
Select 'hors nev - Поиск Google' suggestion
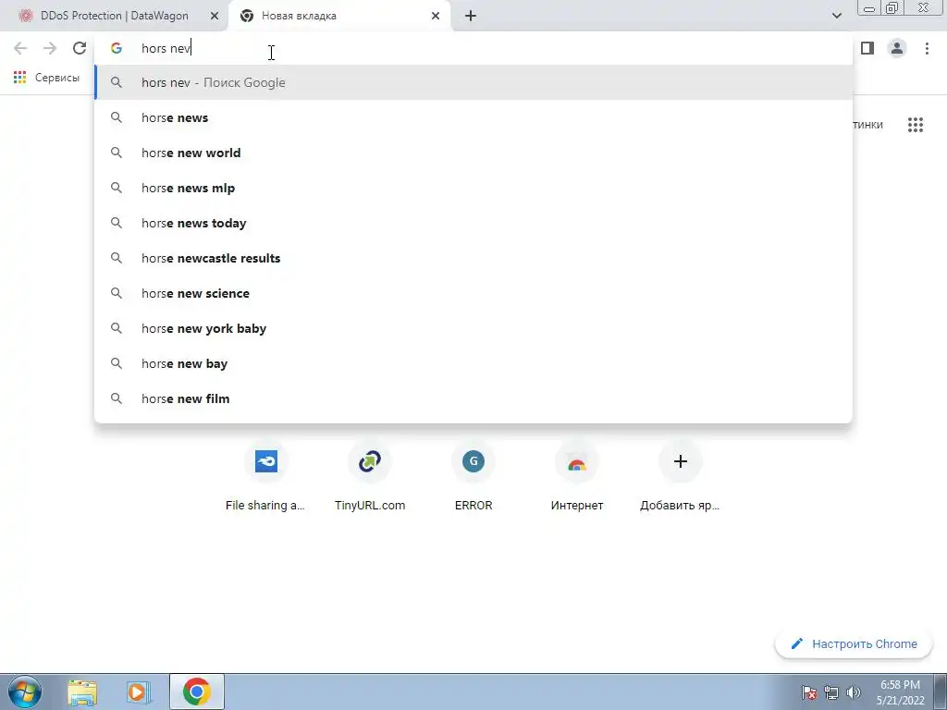pos(473,82)
